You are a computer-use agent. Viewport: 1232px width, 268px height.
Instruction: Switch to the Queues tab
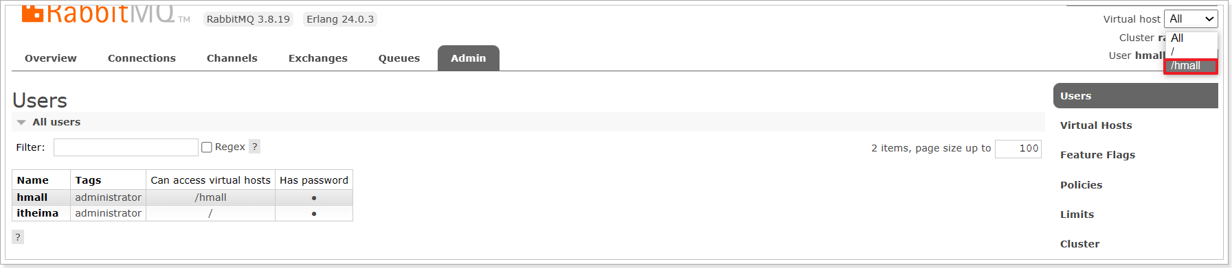point(399,58)
